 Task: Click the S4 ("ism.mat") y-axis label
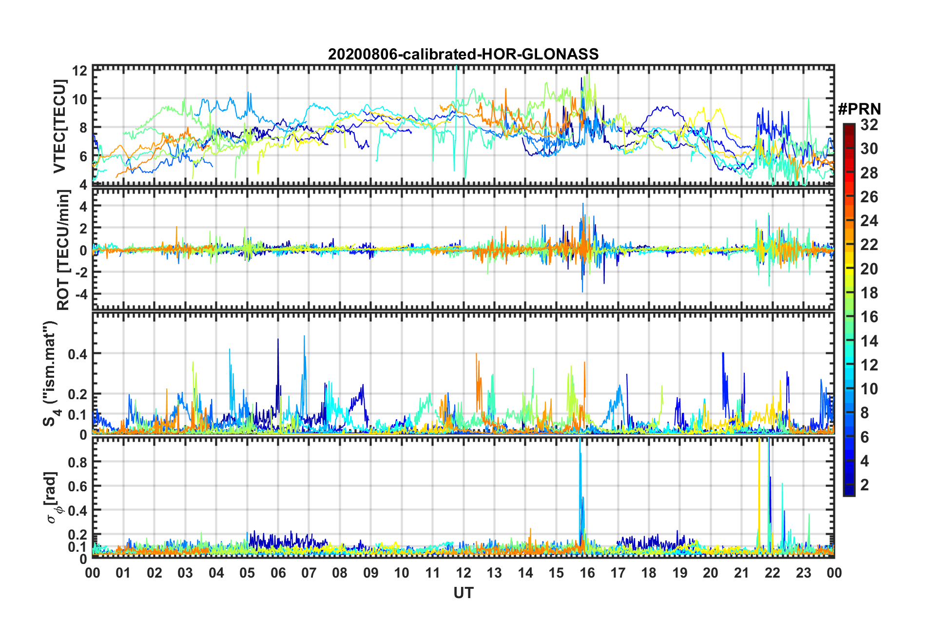click(x=51, y=374)
